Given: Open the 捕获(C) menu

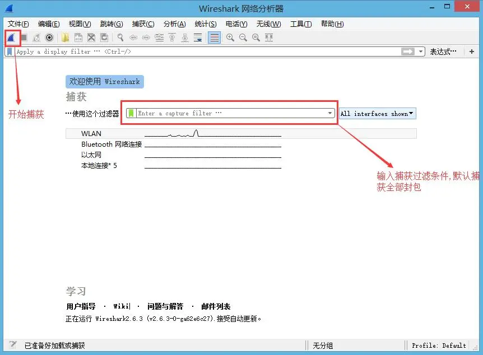Looking at the screenshot, I should 143,24.
